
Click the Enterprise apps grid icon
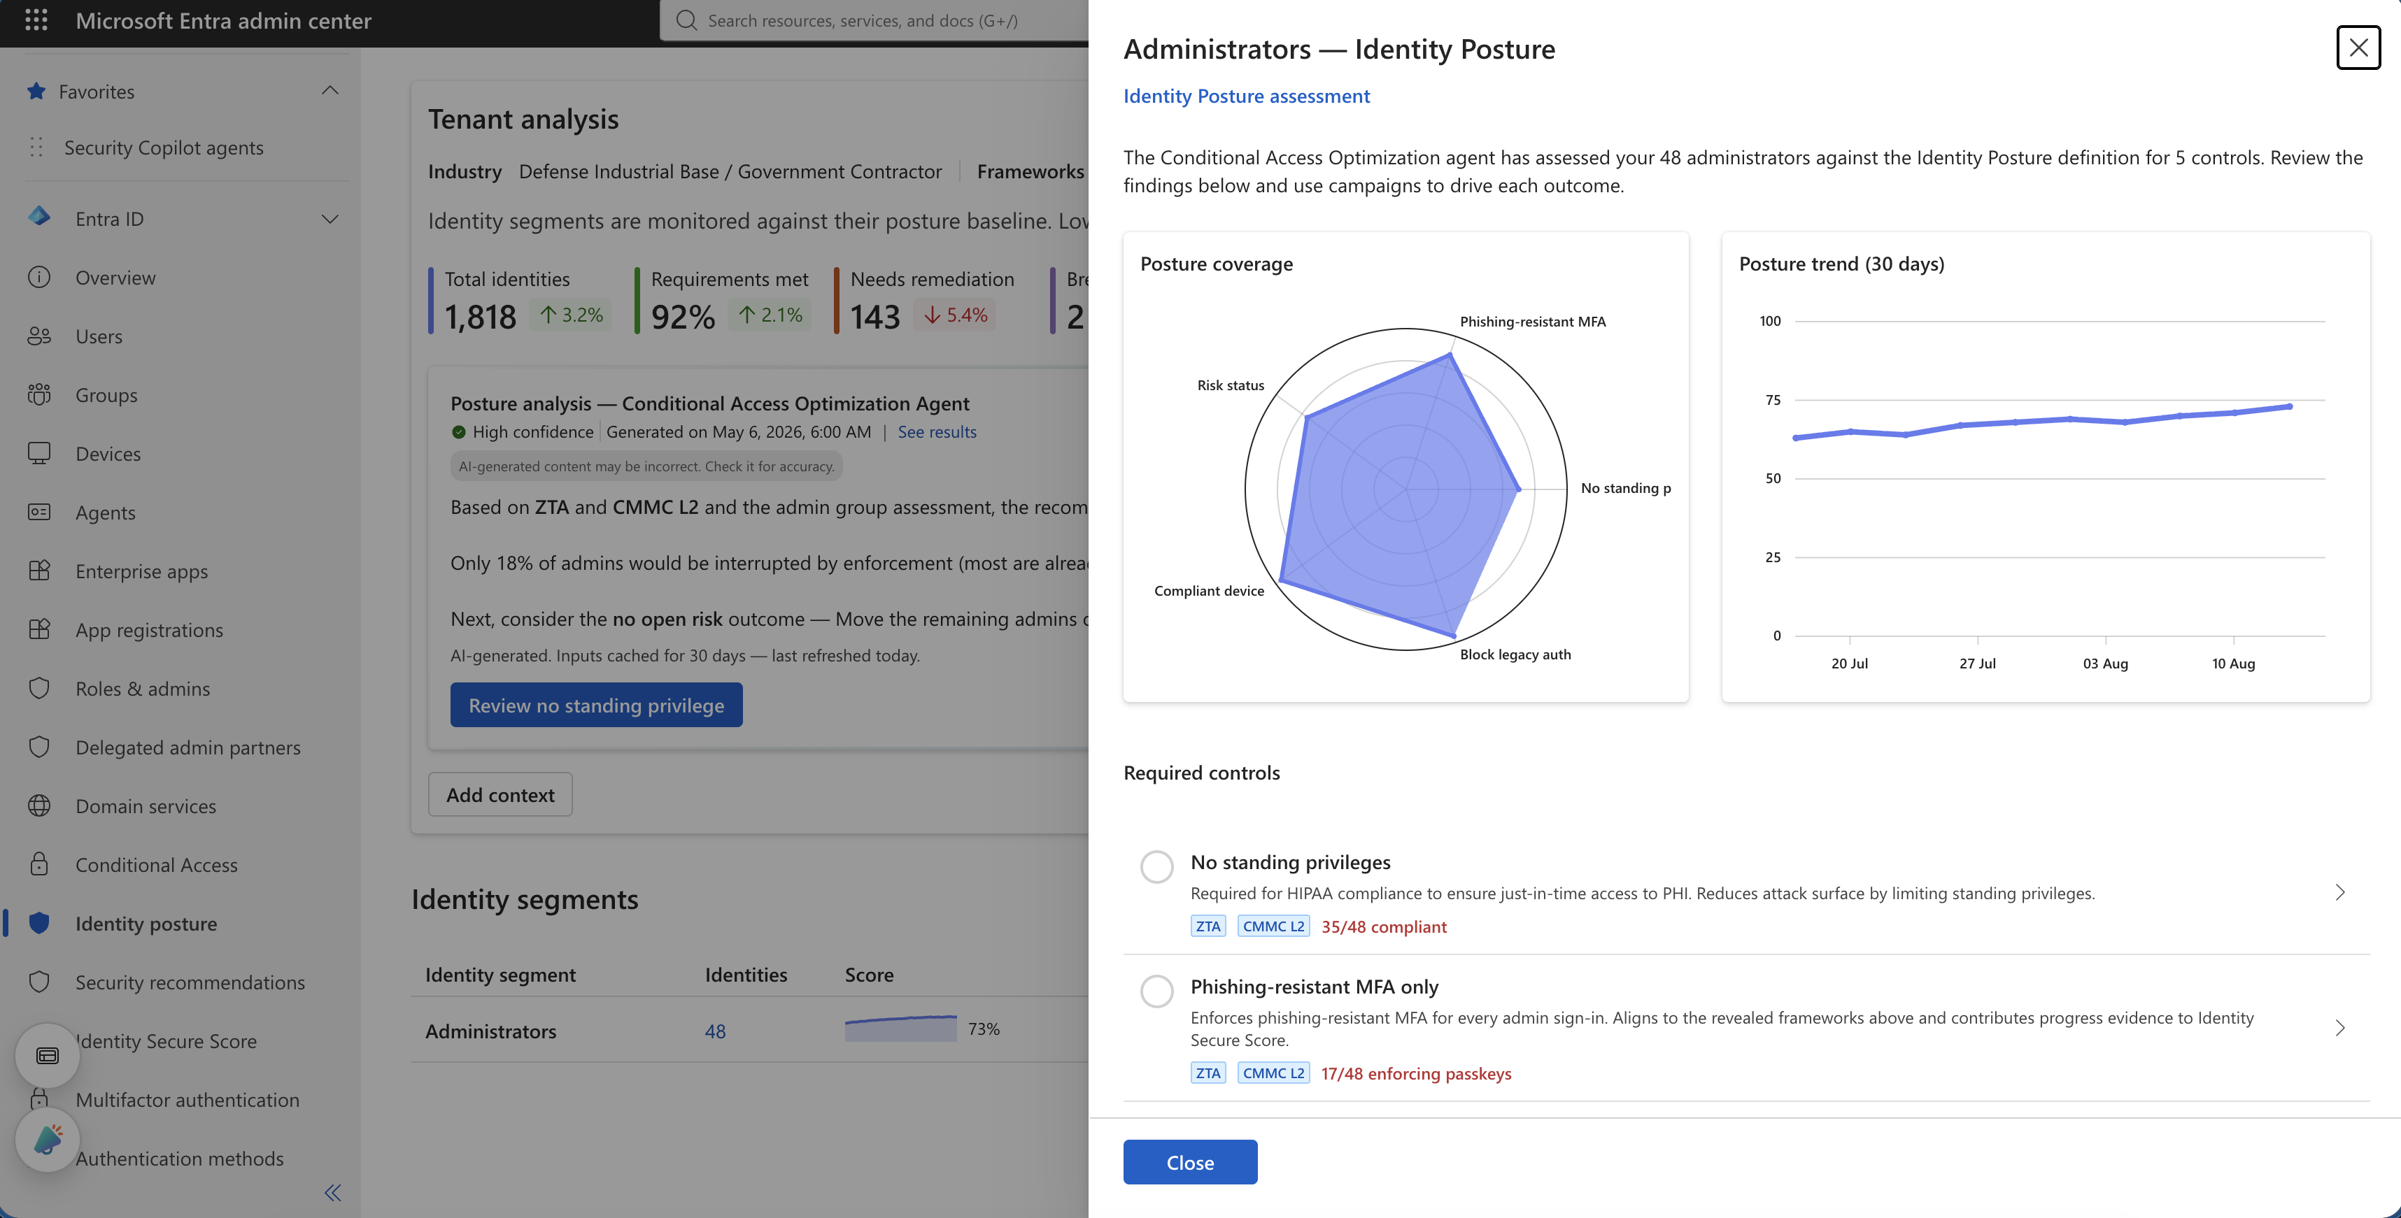pyautogui.click(x=39, y=570)
